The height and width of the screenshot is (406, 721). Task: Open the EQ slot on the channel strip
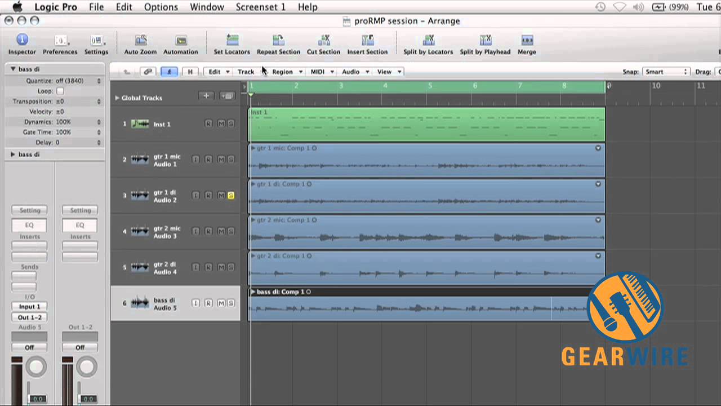pos(29,225)
